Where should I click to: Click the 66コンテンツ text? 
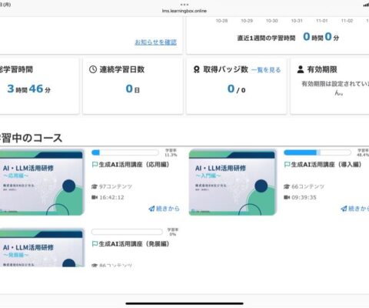click(307, 186)
